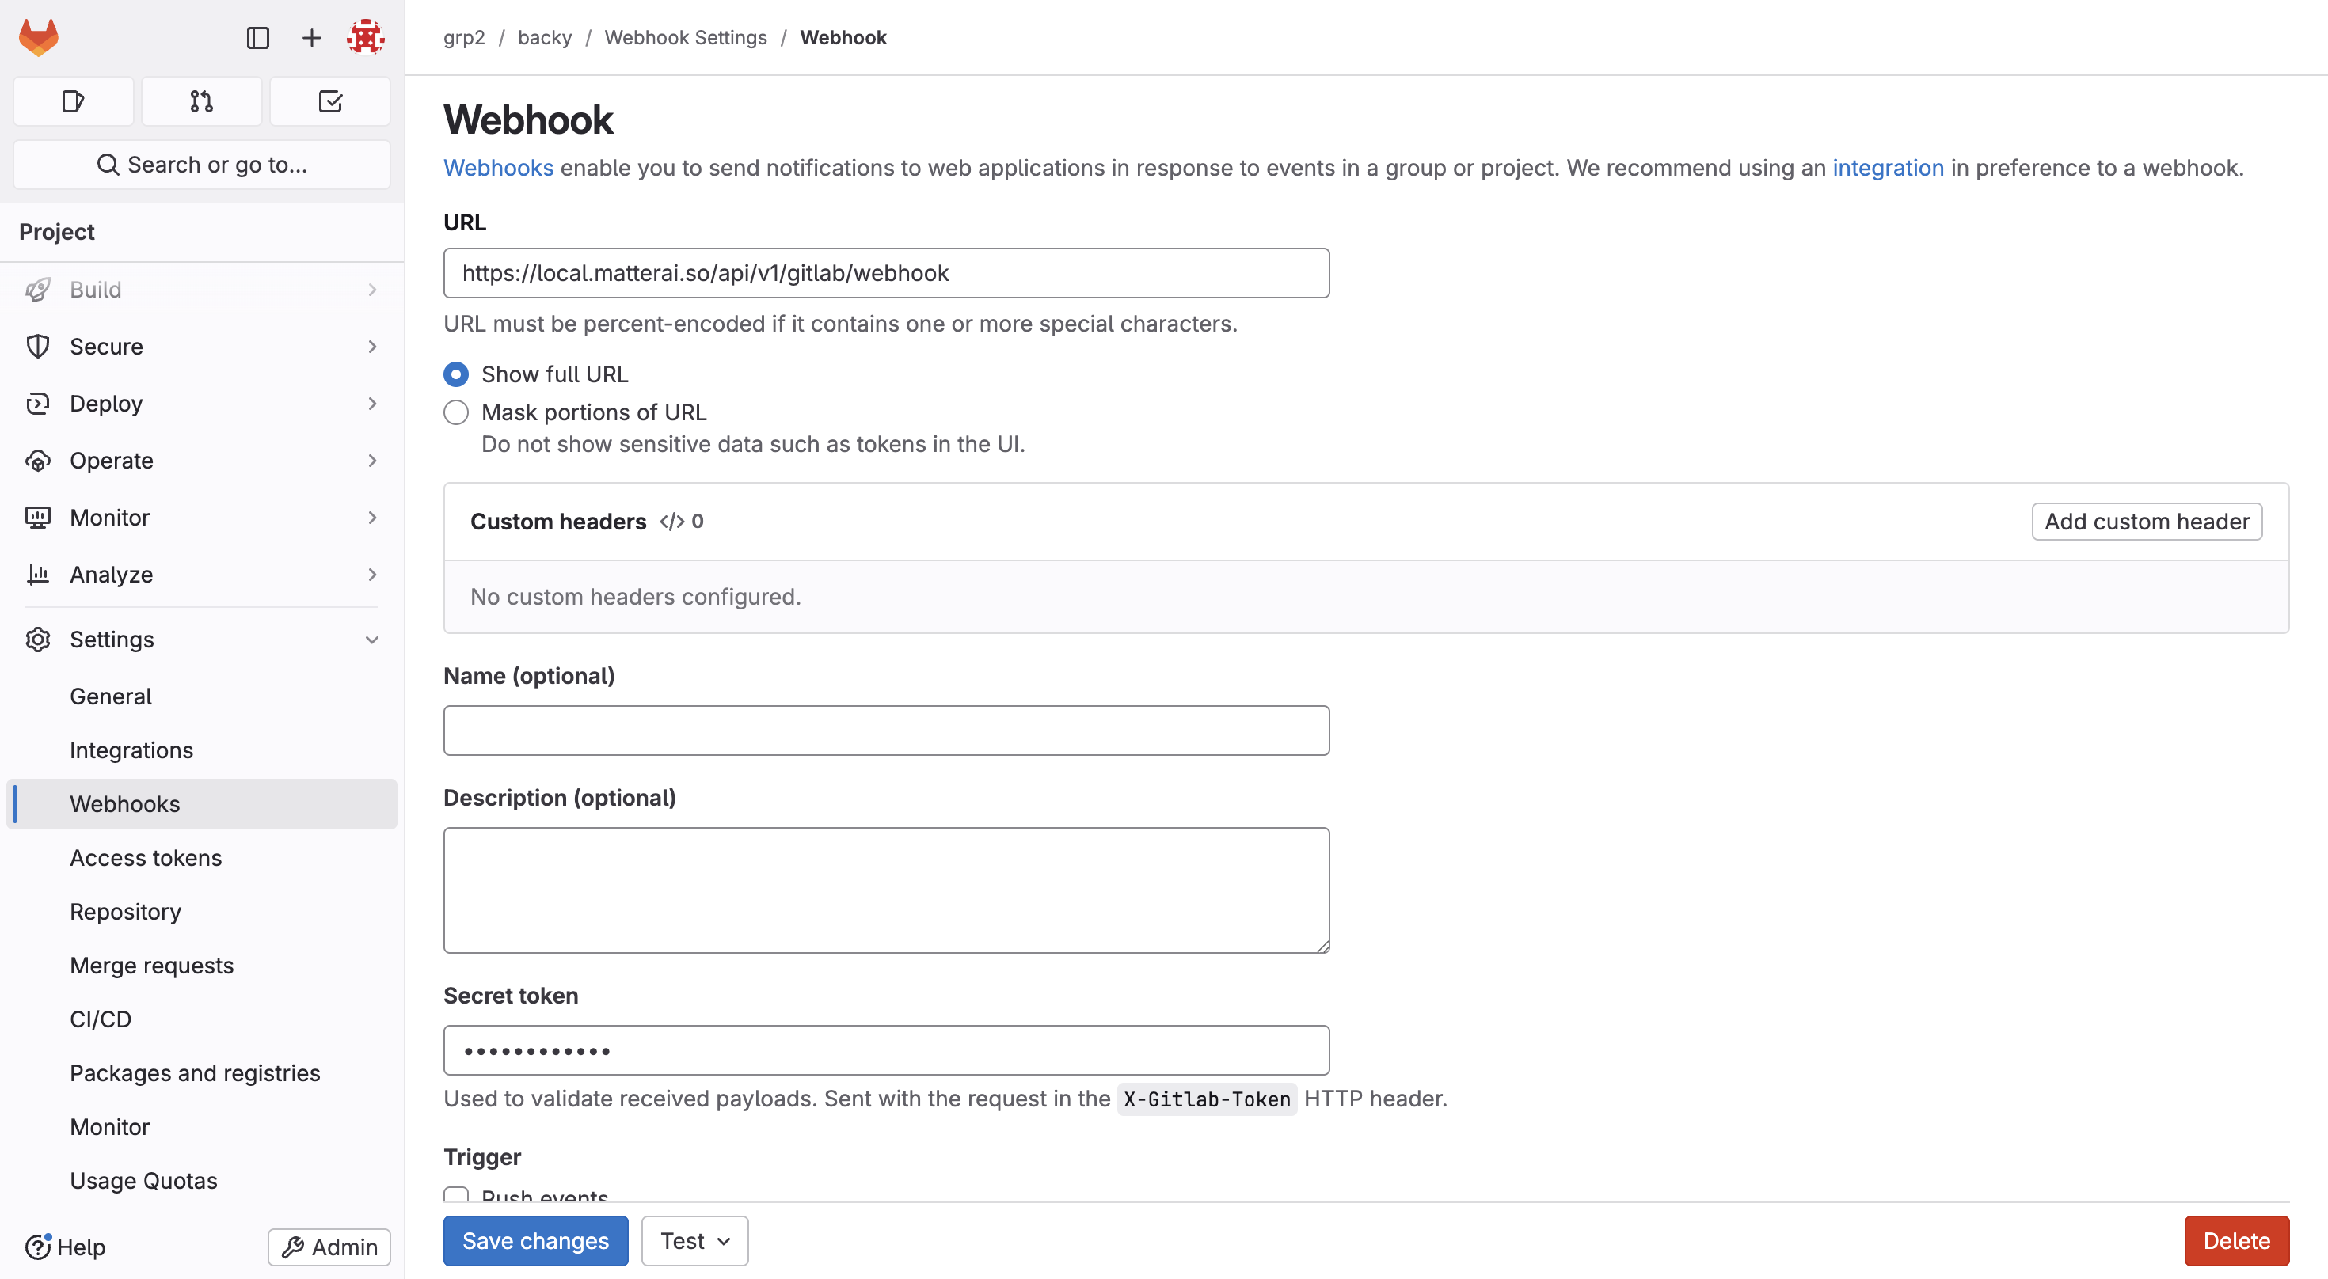
Task: Open the to-do list checkmark icon
Action: pyautogui.click(x=330, y=101)
